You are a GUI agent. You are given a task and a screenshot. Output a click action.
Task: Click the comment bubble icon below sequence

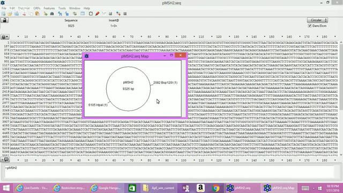pyautogui.click(x=6, y=160)
